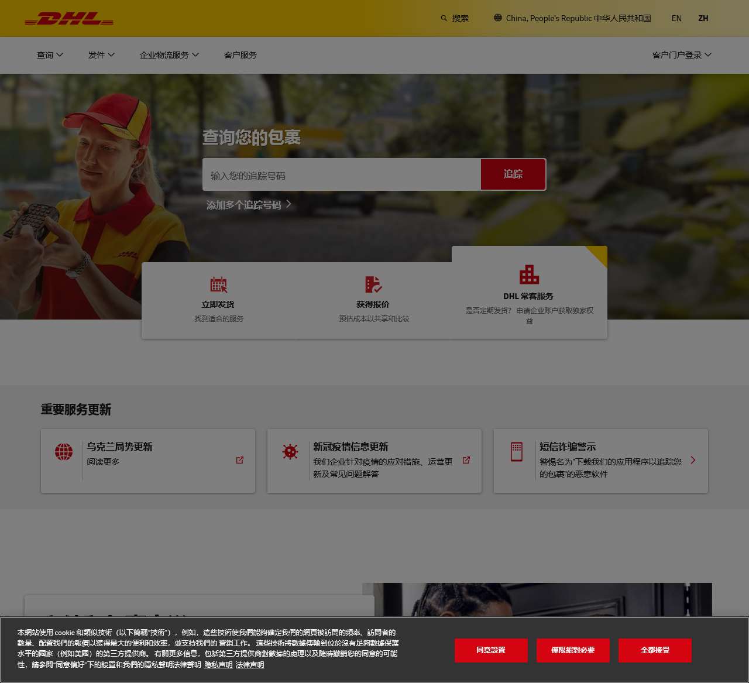Open external link icon on 乌克兰局势更新 card
The height and width of the screenshot is (683, 749).
pyautogui.click(x=240, y=460)
